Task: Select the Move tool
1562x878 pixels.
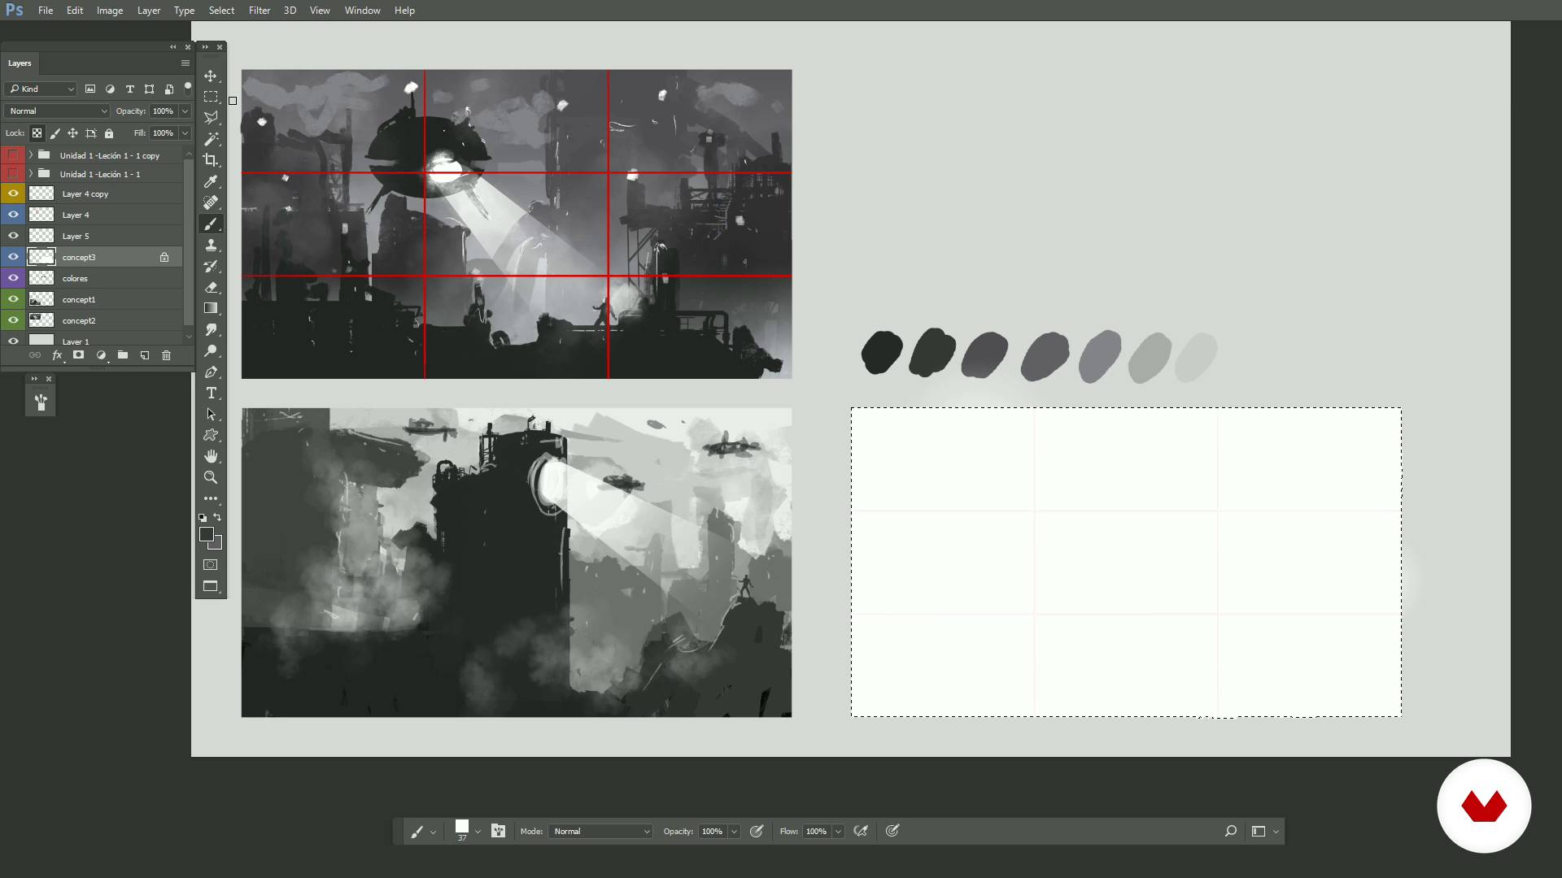Action: 211,76
